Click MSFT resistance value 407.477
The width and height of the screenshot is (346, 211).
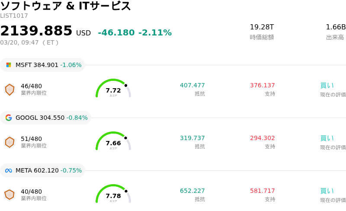(192, 86)
